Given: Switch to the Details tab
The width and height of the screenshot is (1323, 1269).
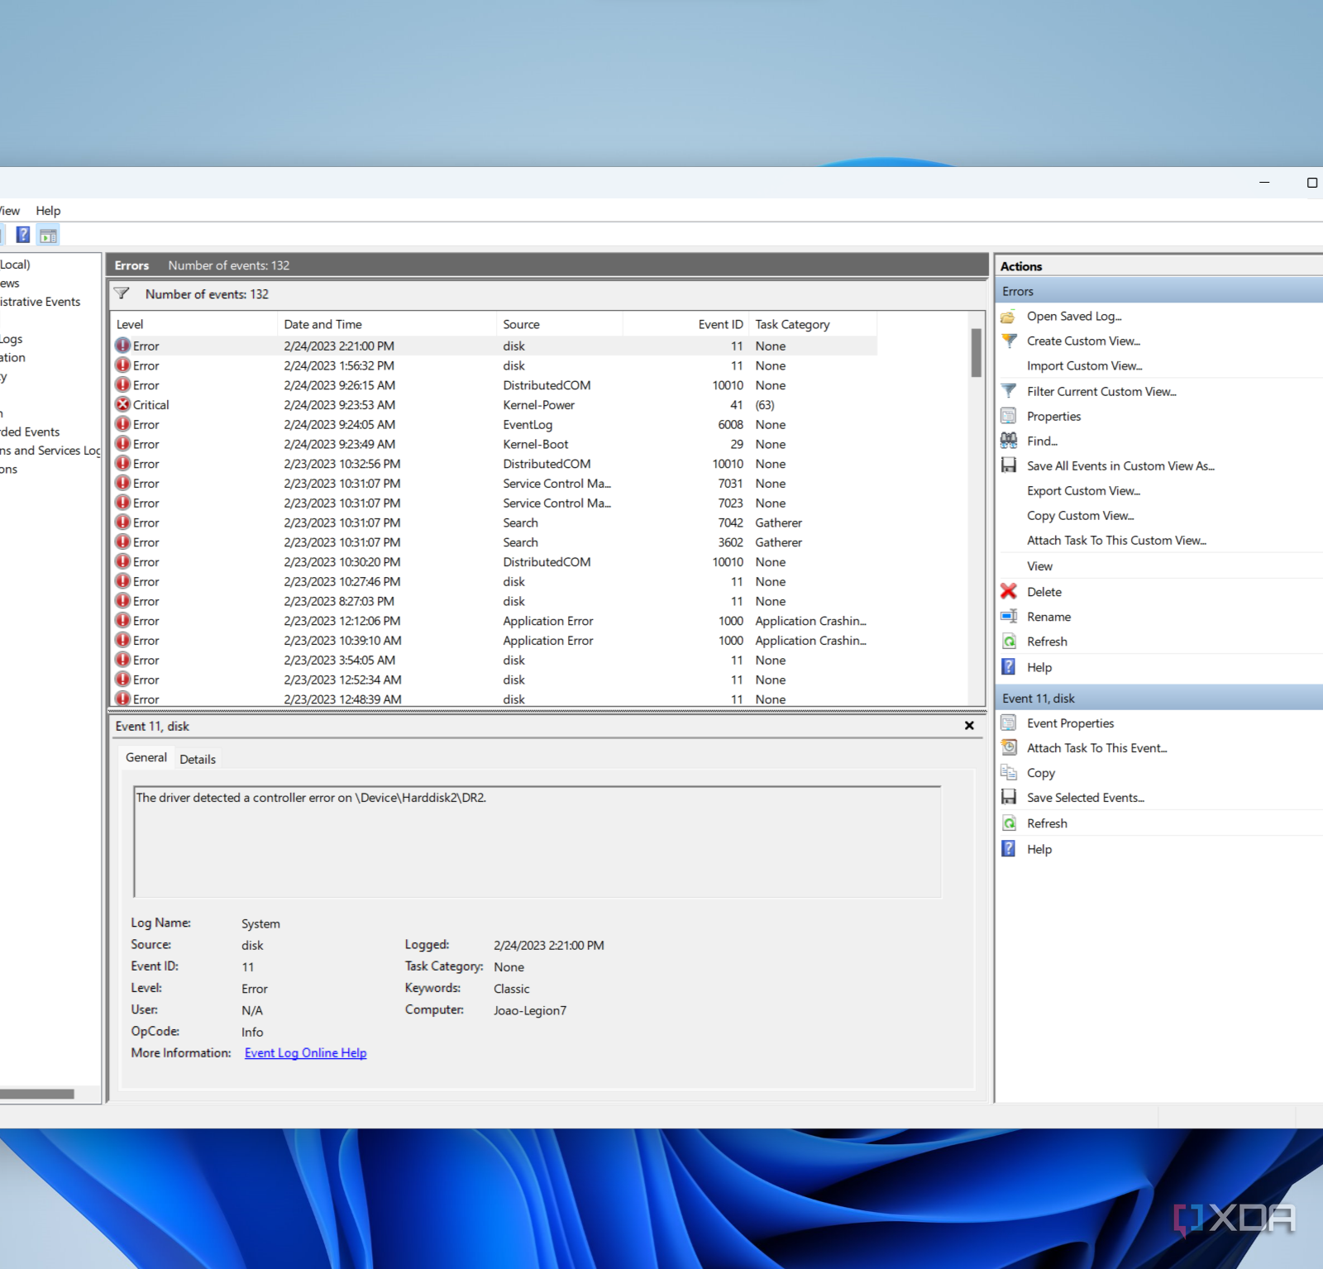Looking at the screenshot, I should point(198,759).
